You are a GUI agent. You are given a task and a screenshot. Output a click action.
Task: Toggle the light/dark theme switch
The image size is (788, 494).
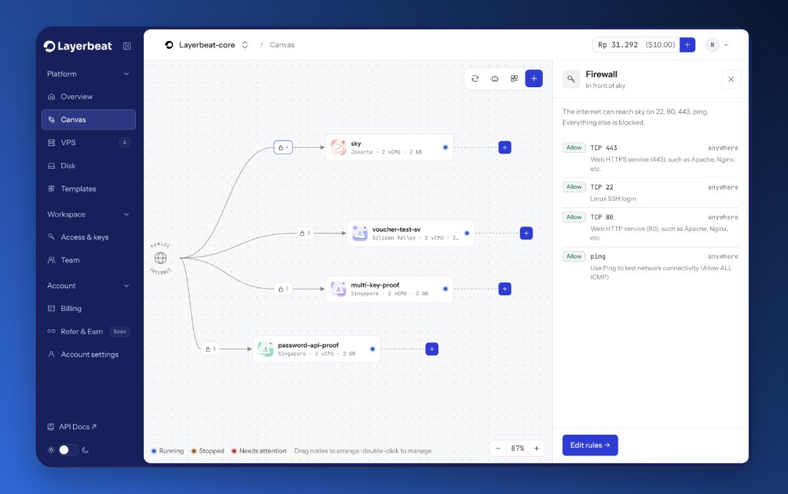(x=68, y=450)
